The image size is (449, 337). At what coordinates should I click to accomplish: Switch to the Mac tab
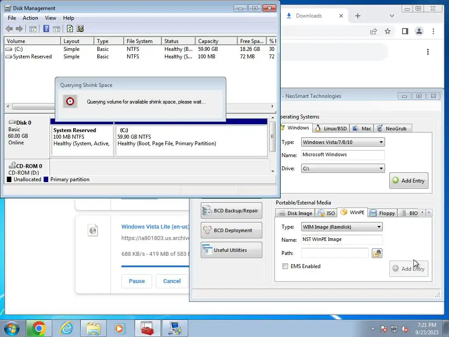[362, 129]
